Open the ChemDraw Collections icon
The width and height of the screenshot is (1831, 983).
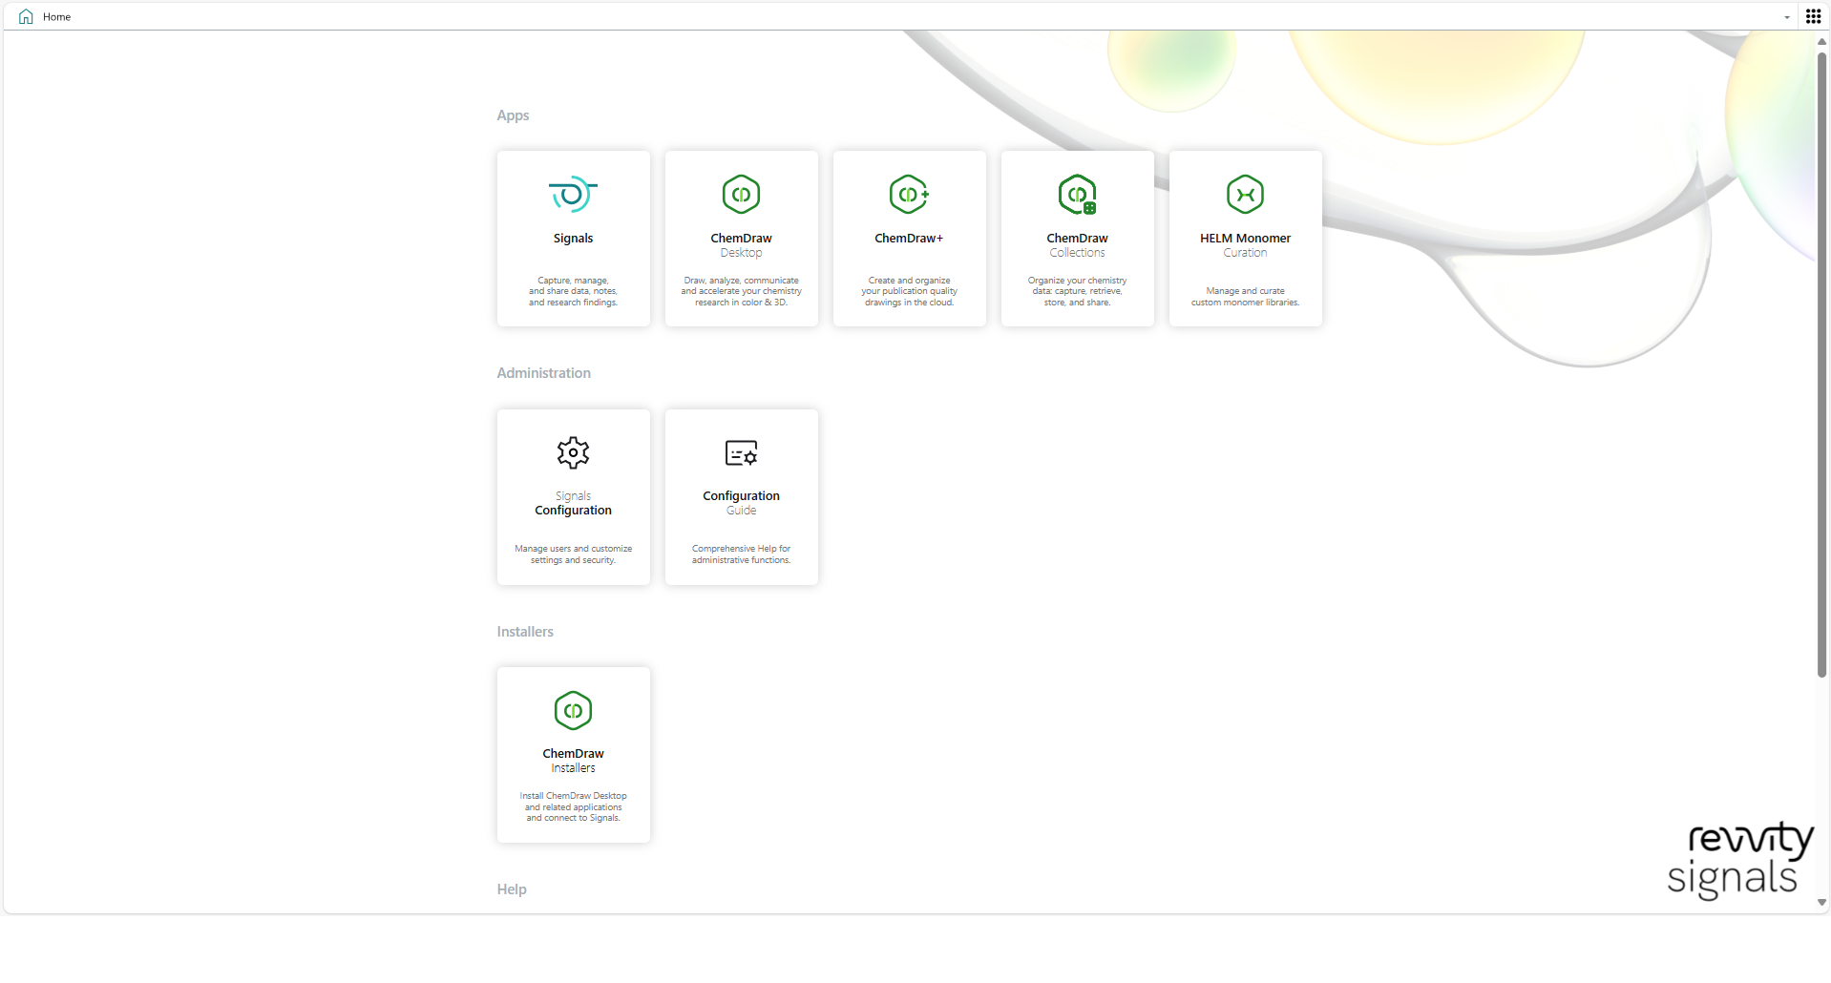tap(1077, 195)
